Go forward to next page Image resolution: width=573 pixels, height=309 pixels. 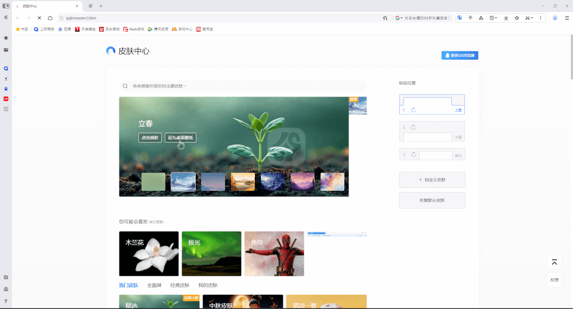click(x=29, y=18)
